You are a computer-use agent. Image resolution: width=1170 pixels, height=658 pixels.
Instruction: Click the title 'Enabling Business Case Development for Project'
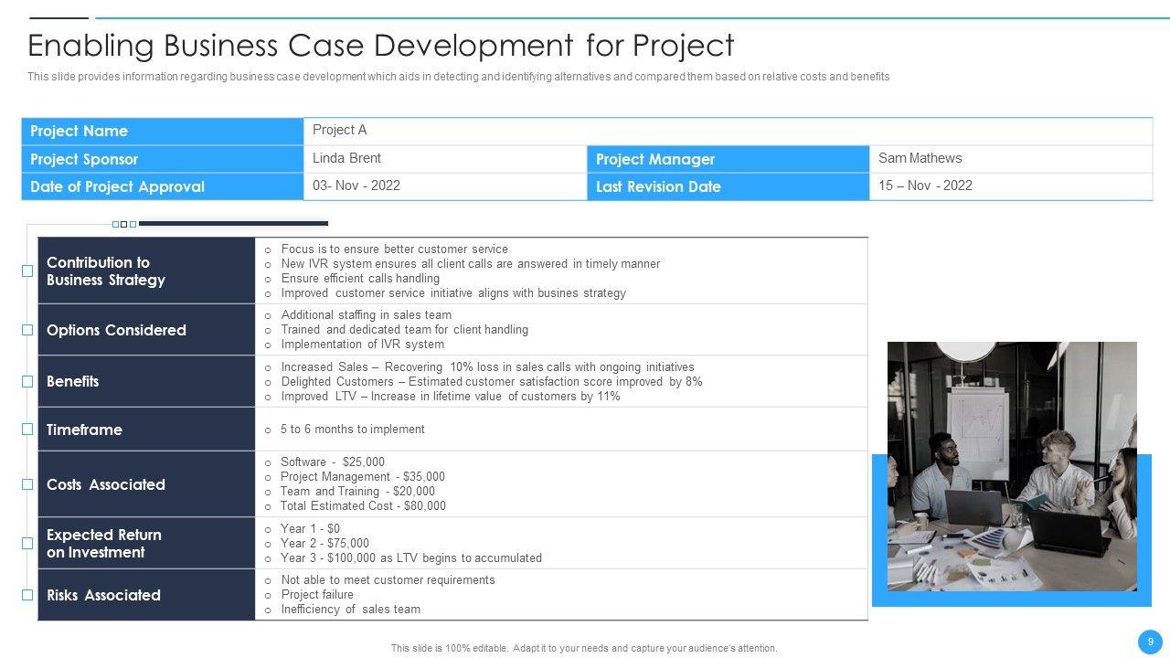click(381, 45)
